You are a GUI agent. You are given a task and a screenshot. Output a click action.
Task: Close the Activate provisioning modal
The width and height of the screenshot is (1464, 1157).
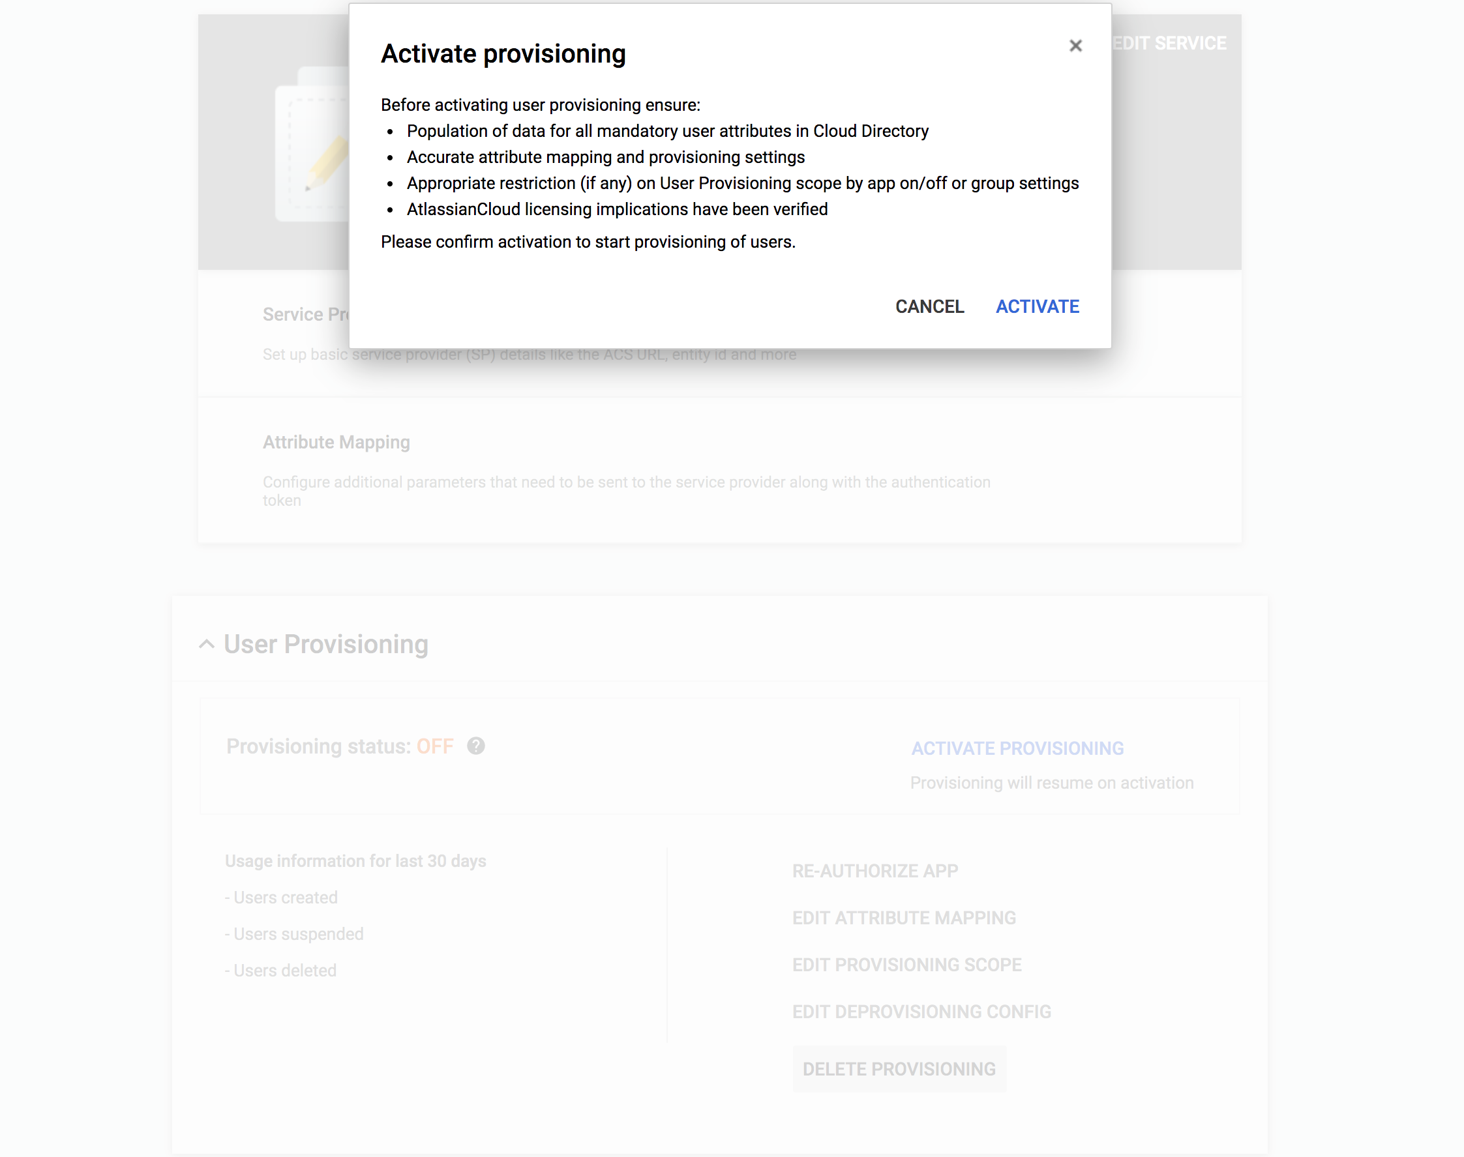(x=1074, y=46)
